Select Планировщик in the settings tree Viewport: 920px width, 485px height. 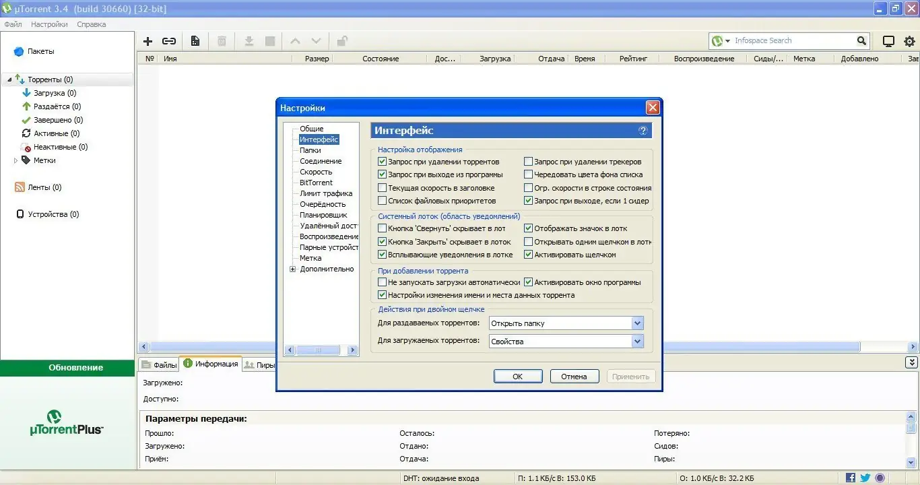pos(324,215)
